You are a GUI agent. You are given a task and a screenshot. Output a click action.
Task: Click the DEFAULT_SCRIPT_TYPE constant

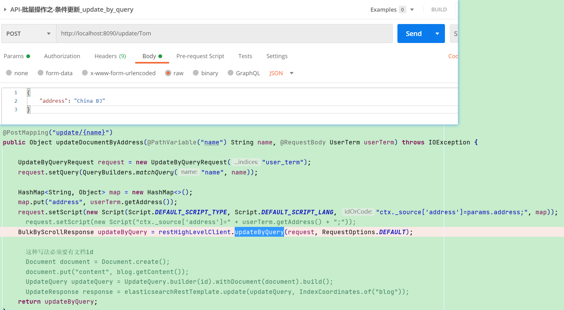click(191, 212)
